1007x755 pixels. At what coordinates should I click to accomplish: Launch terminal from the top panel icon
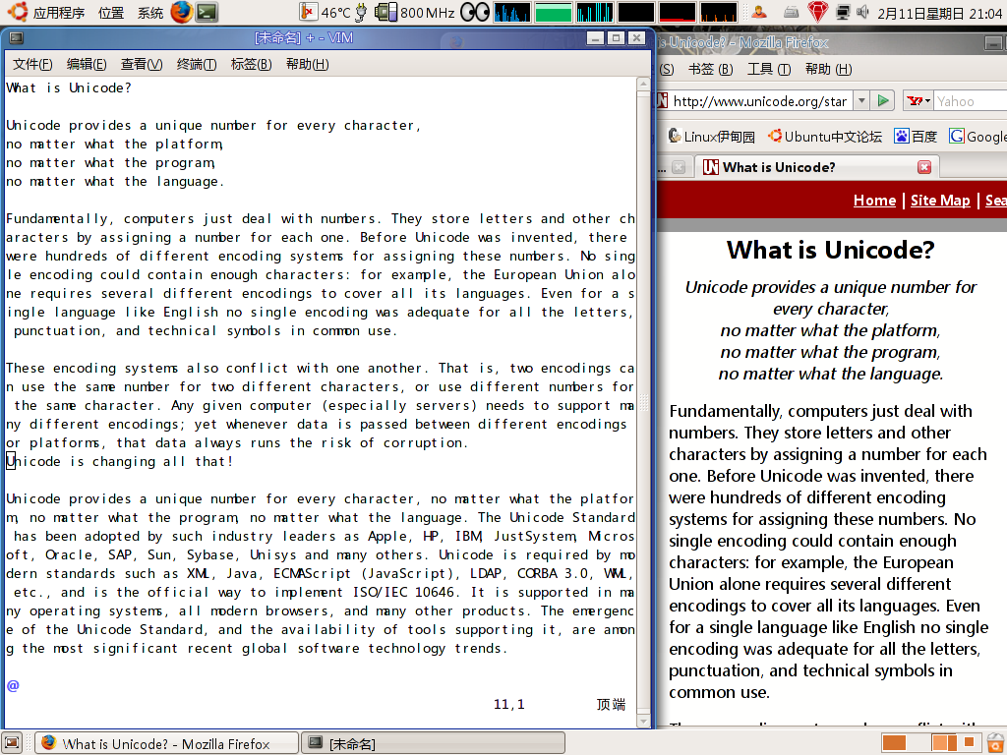[x=207, y=12]
